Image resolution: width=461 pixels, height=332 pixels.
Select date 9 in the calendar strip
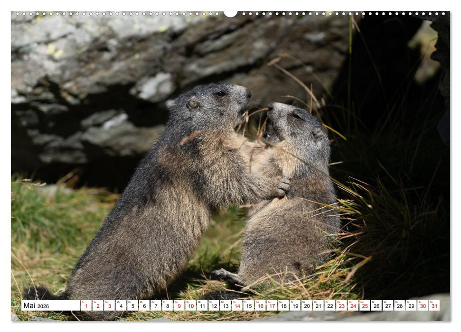[x=179, y=305]
